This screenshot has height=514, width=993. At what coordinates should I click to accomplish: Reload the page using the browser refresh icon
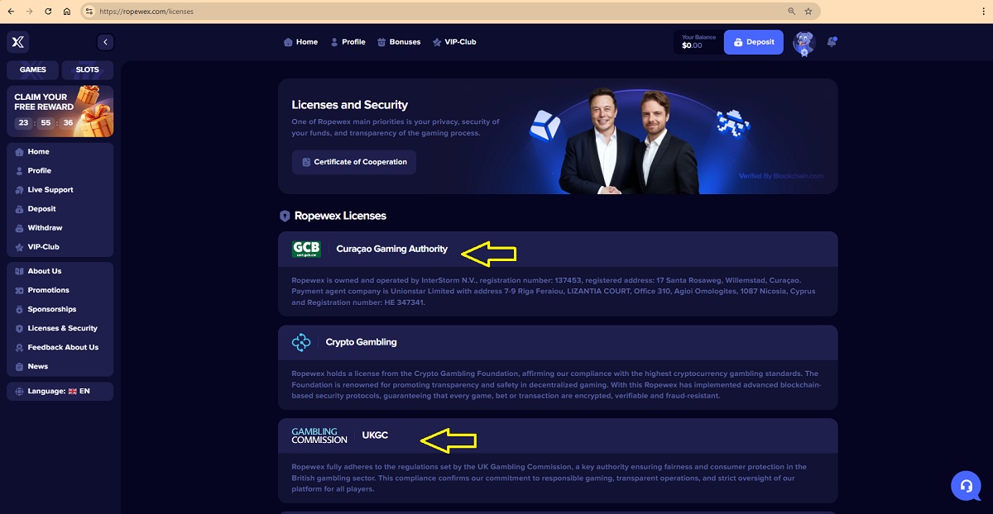tap(48, 12)
